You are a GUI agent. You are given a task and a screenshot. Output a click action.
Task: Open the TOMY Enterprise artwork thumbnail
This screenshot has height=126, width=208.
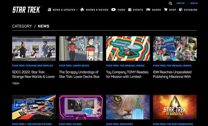pos(128,48)
